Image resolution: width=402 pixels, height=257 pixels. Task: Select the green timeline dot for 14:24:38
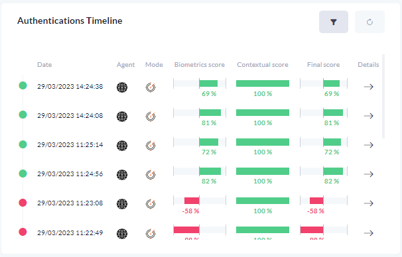pos(23,85)
